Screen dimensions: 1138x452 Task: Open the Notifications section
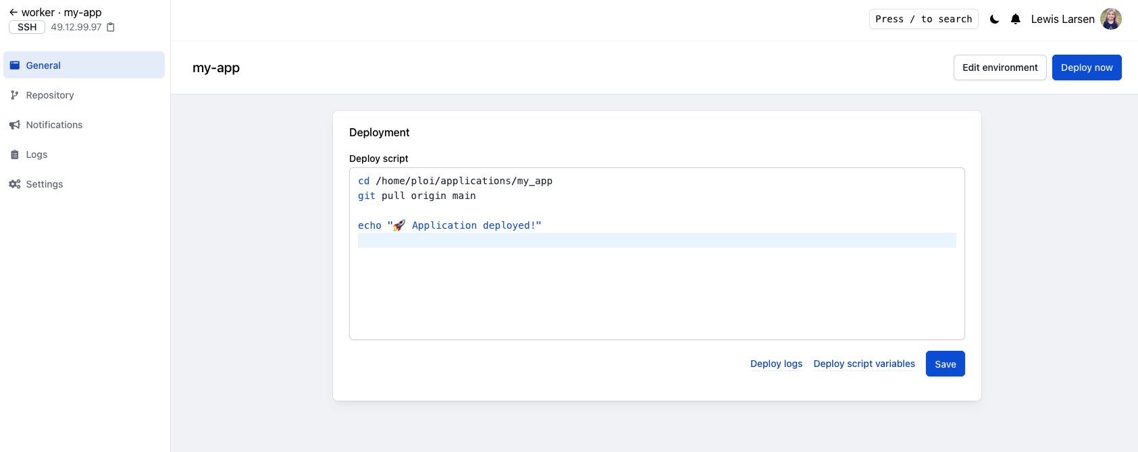pyautogui.click(x=84, y=125)
